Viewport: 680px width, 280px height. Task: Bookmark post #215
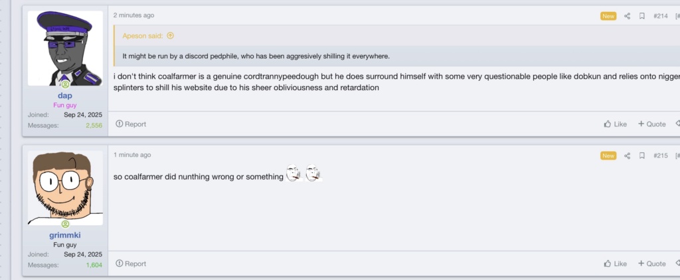[x=642, y=156]
